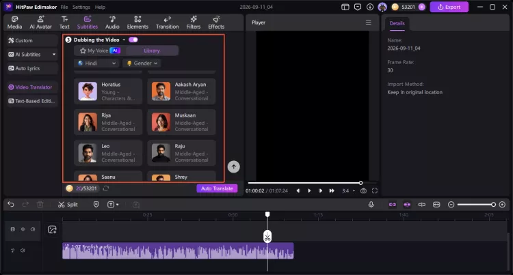Click the Export button
Screen dimensions: 513x275
pos(449,7)
